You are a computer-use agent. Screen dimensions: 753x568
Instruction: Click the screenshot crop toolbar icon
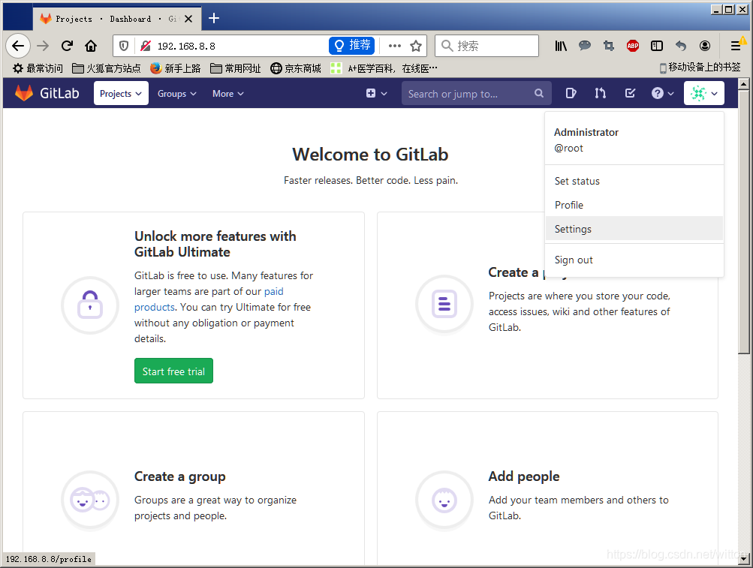(x=609, y=46)
